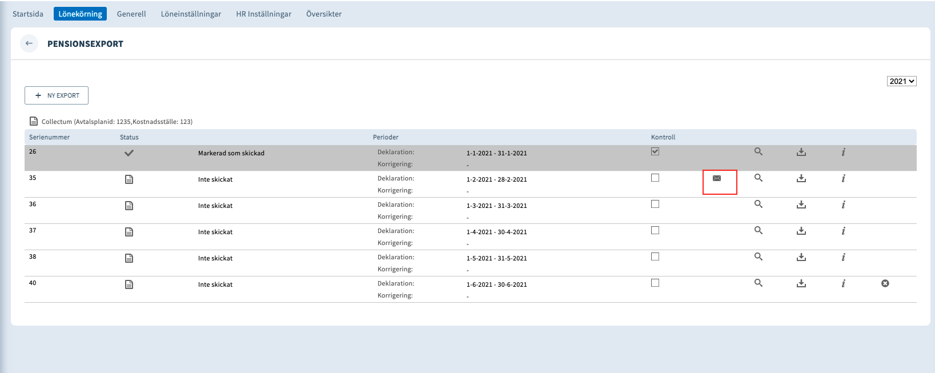This screenshot has height=373, width=935.
Task: Open the magnifier preview for row 36
Action: click(759, 204)
